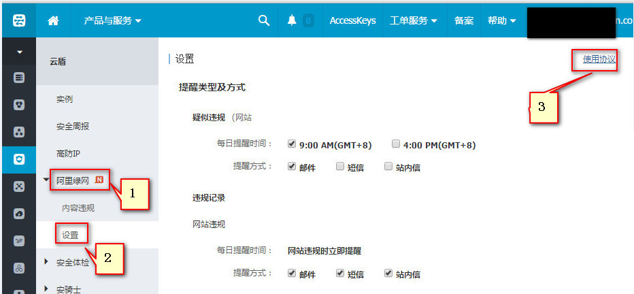Open the 使用协议 link
The width and height of the screenshot is (634, 294).
(599, 59)
